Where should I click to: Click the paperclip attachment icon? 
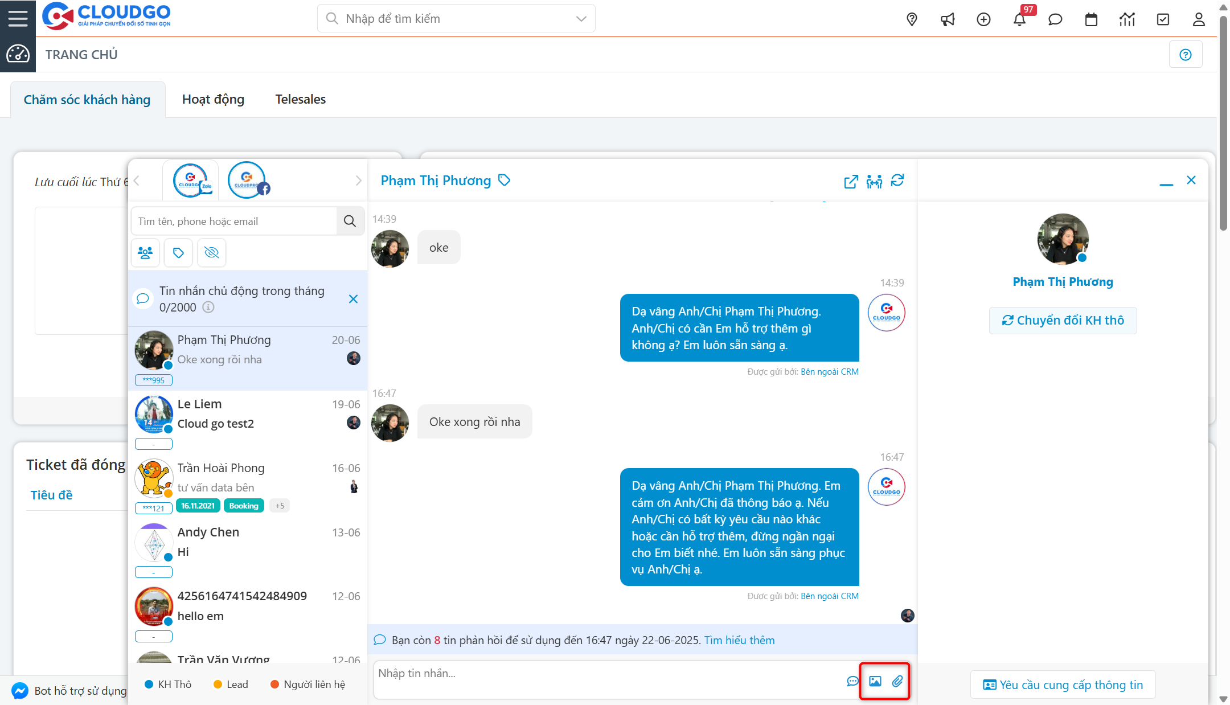tap(899, 680)
